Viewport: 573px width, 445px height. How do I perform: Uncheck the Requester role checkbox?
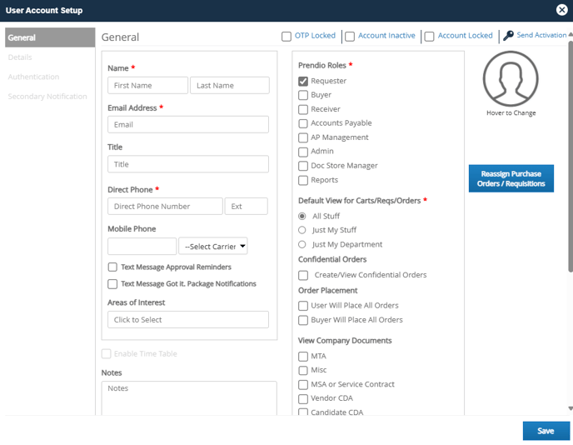click(303, 81)
